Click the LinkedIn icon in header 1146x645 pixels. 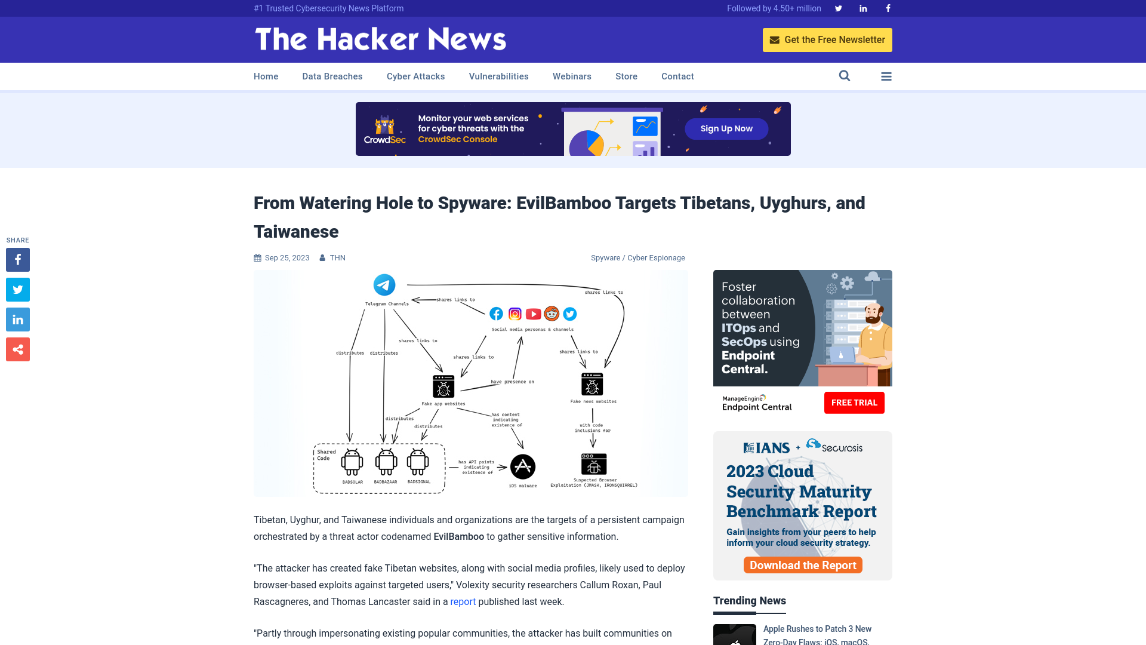(862, 8)
